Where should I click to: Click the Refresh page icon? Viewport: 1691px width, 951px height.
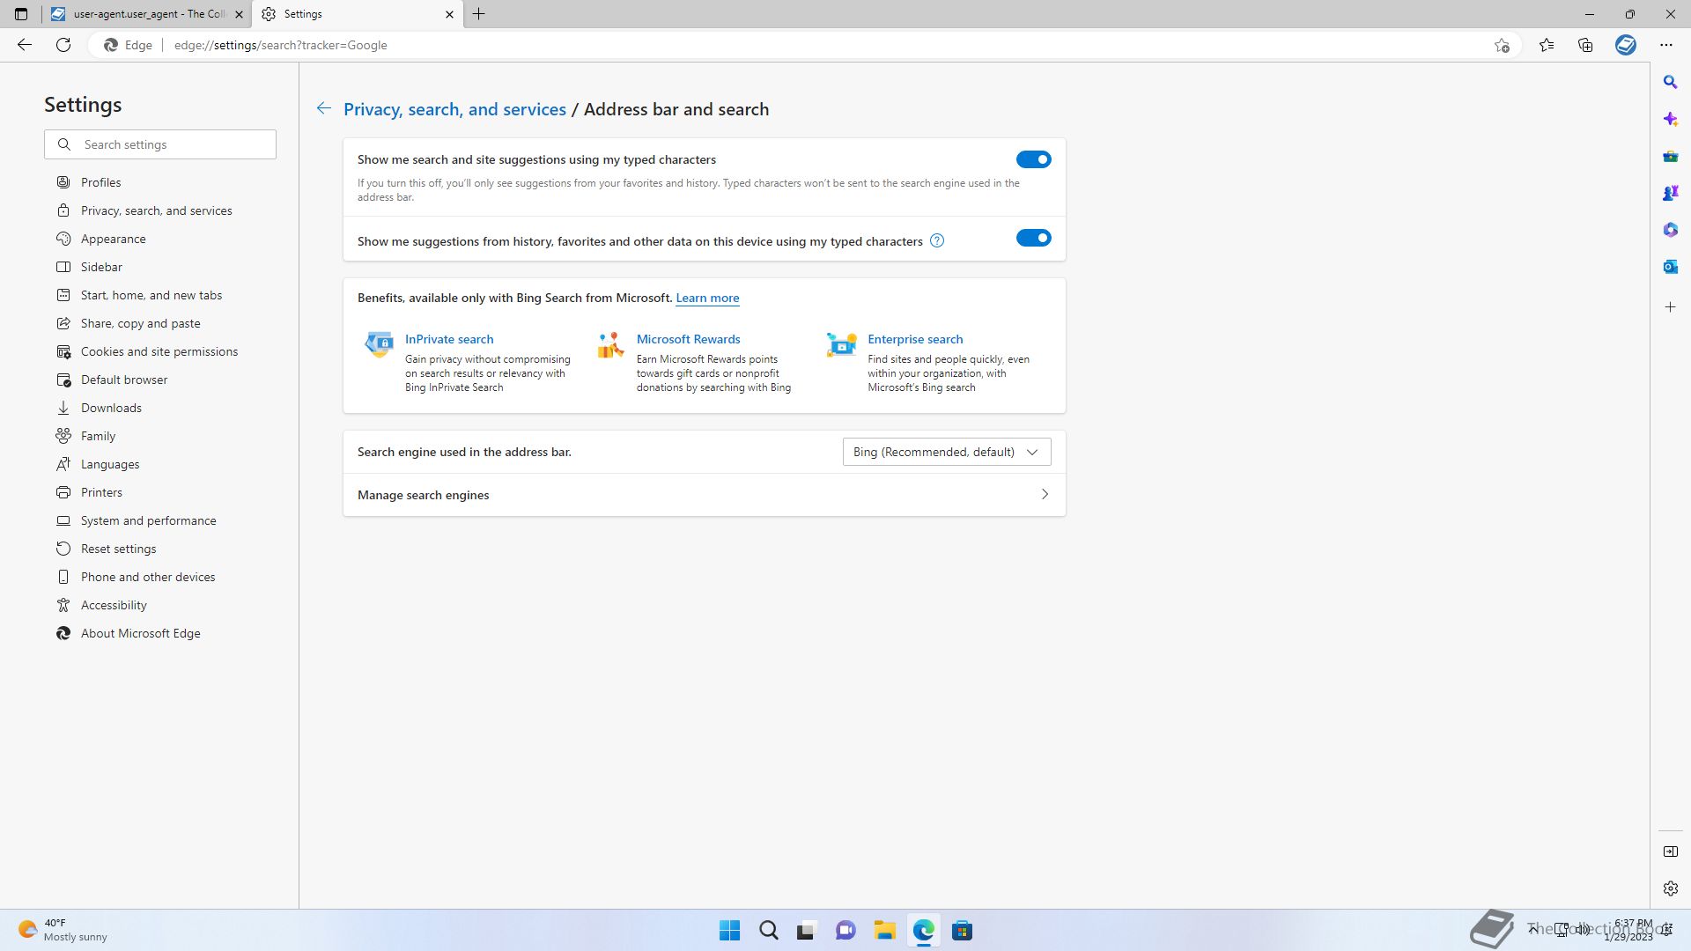pyautogui.click(x=63, y=45)
